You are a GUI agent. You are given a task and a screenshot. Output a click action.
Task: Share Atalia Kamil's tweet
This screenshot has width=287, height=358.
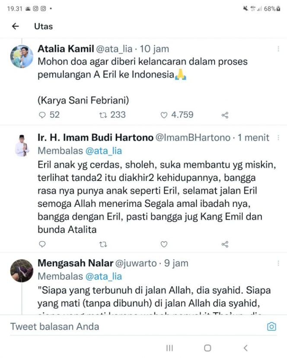[x=224, y=115]
